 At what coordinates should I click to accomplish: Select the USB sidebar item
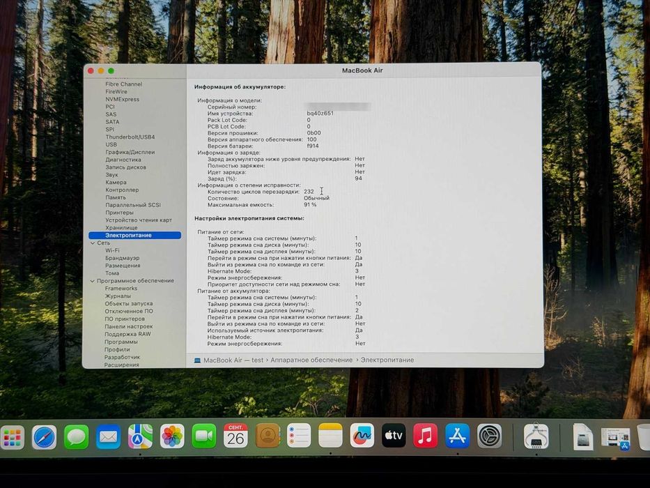pyautogui.click(x=111, y=144)
